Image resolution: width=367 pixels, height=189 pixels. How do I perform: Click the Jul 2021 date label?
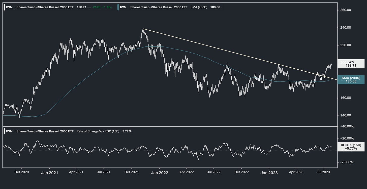pos(104,172)
